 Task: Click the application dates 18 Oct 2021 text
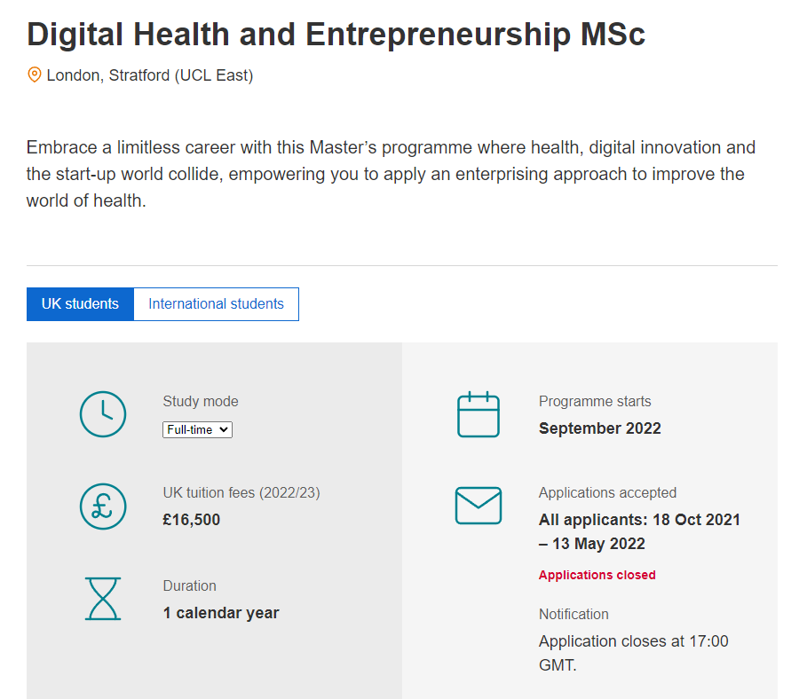tap(639, 520)
